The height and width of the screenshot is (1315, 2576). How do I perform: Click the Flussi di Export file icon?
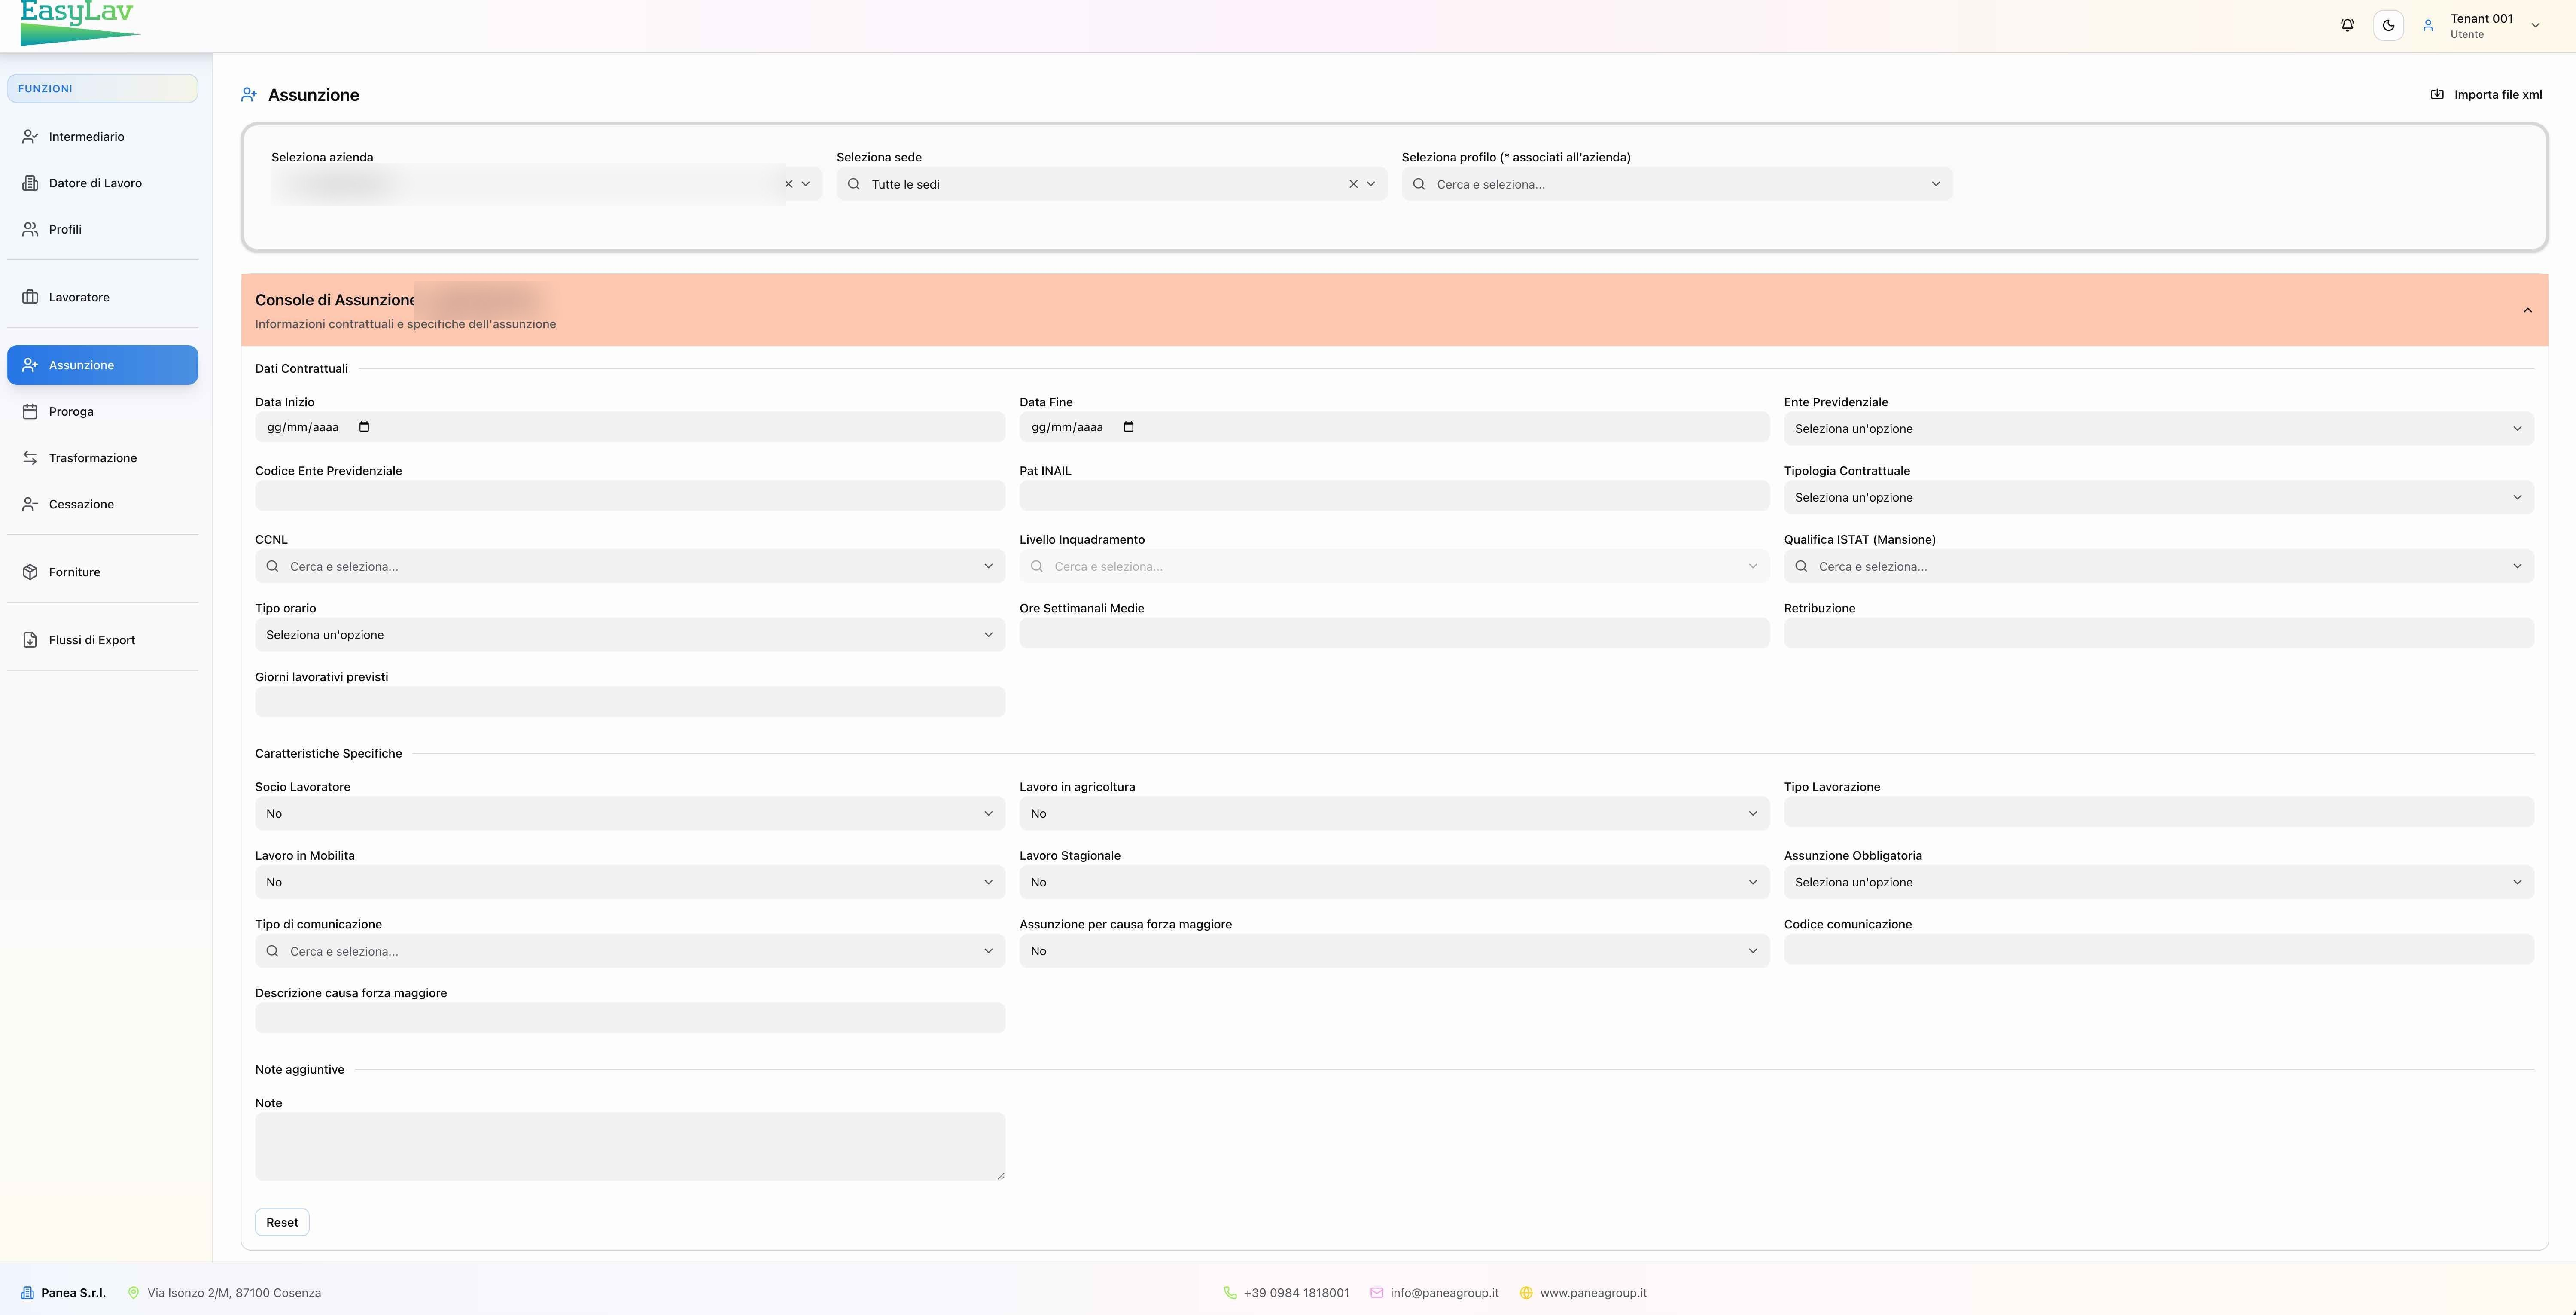pos(30,640)
